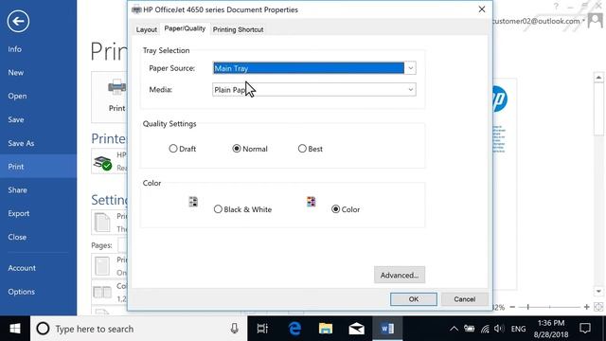606x341 pixels.
Task: Open Account in Word backstage menu
Action: click(22, 268)
